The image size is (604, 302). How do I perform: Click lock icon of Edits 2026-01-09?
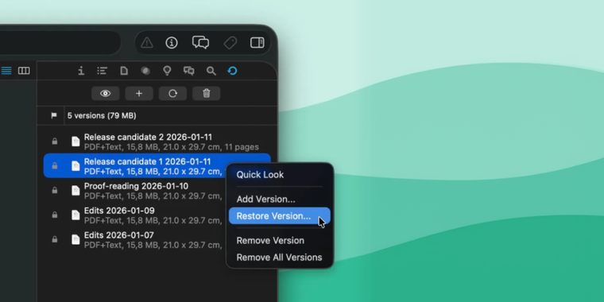tap(55, 215)
